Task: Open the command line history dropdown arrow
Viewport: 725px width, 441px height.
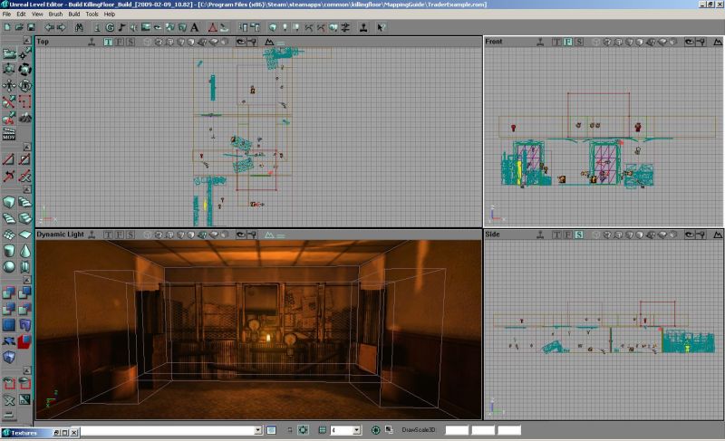Action: [258, 430]
